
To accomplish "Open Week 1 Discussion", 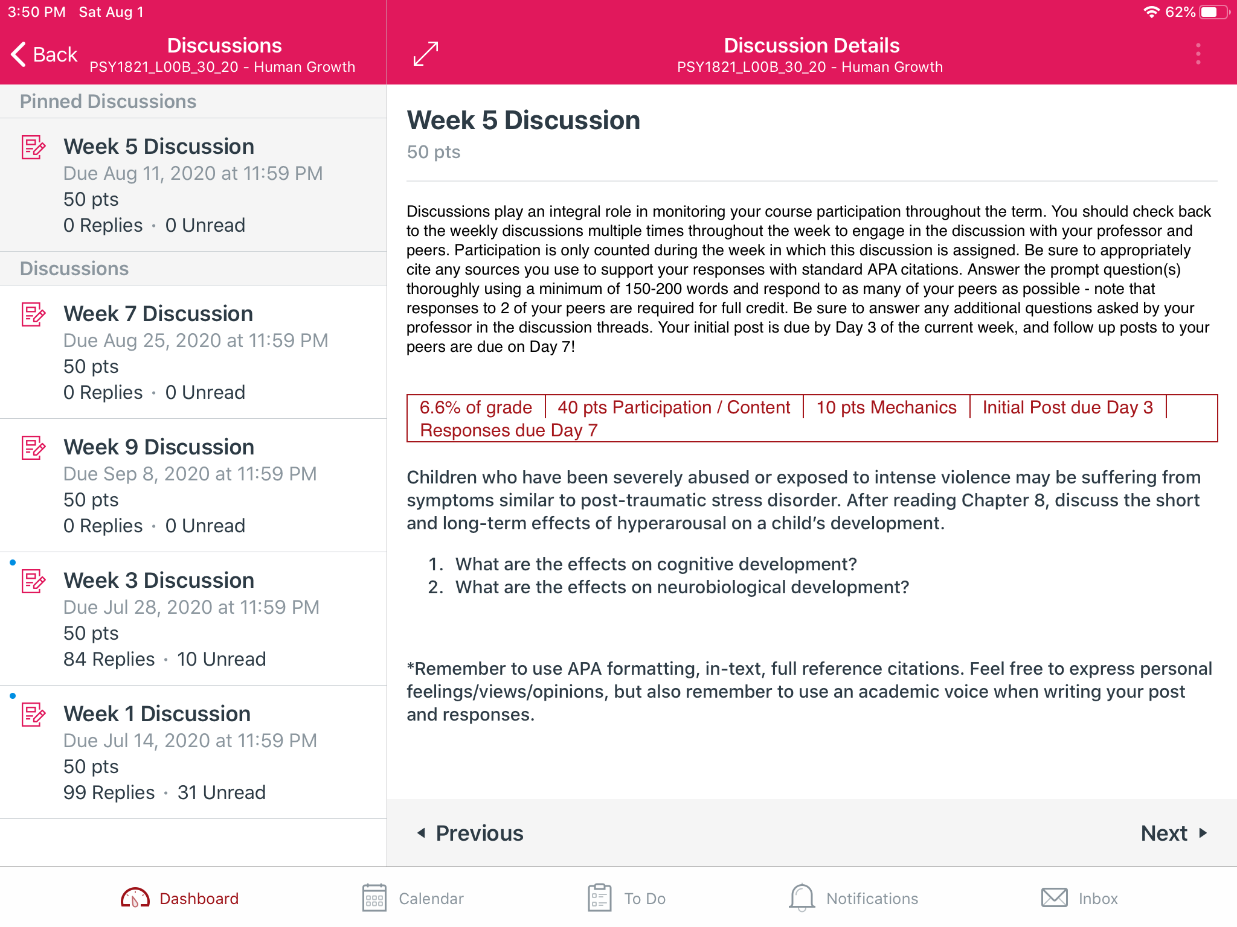I will click(x=193, y=752).
